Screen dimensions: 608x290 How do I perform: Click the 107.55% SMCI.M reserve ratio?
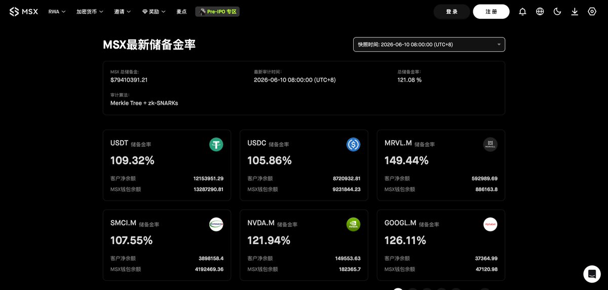[x=131, y=240]
